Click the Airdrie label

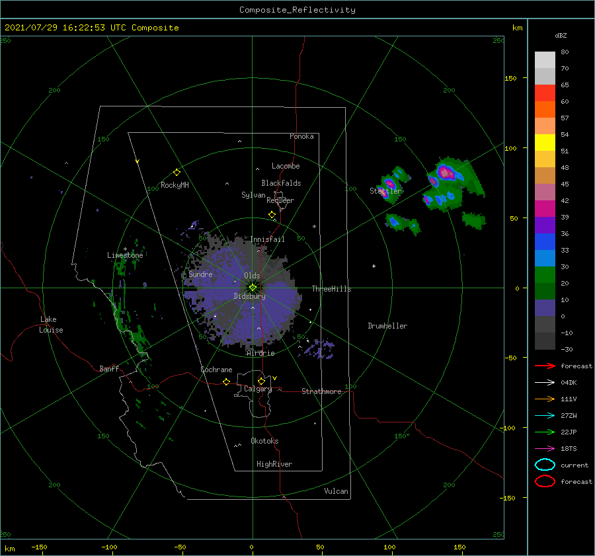[260, 353]
